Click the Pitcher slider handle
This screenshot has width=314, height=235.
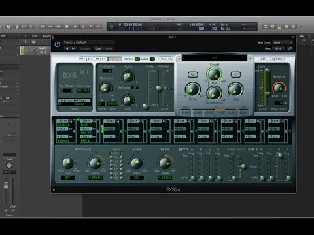tap(159, 88)
